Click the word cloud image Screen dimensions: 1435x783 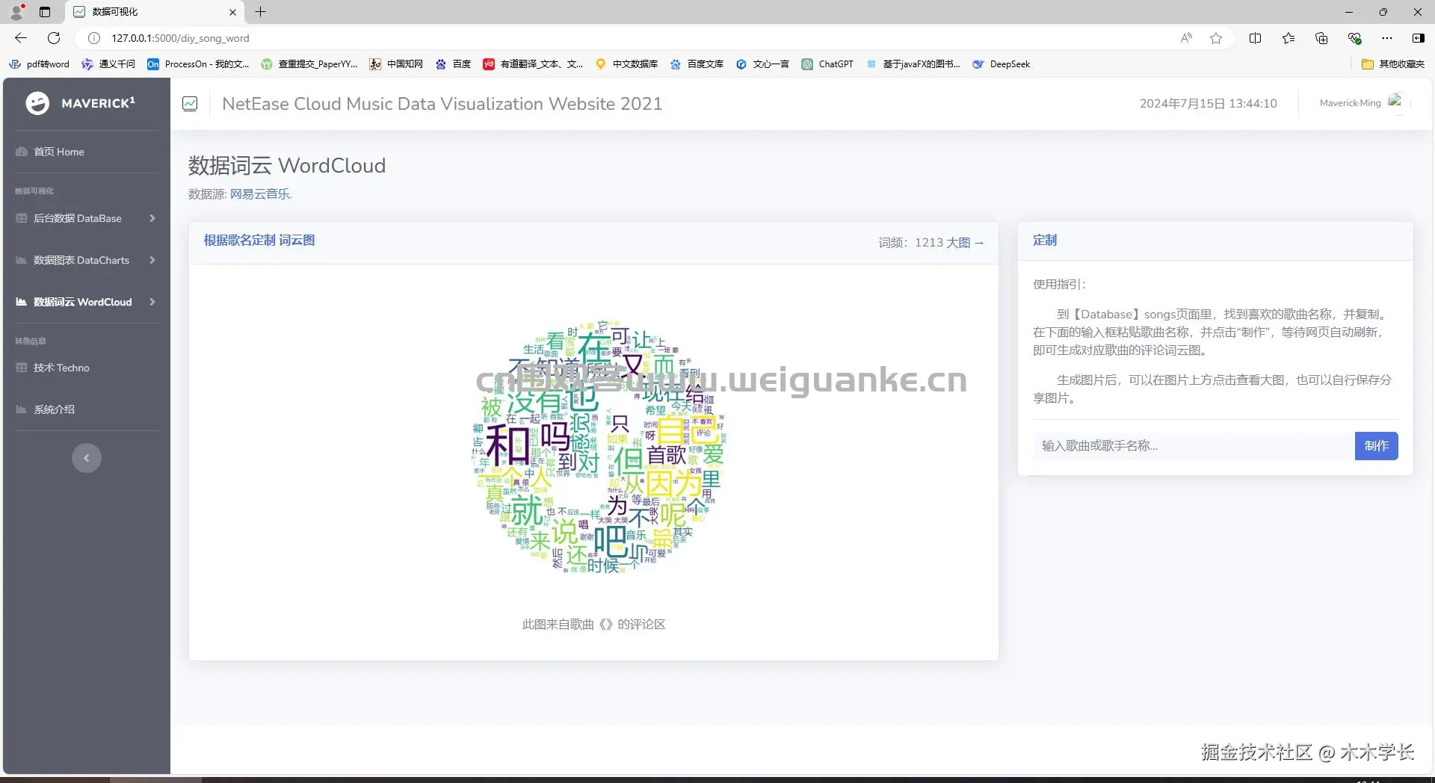point(599,447)
